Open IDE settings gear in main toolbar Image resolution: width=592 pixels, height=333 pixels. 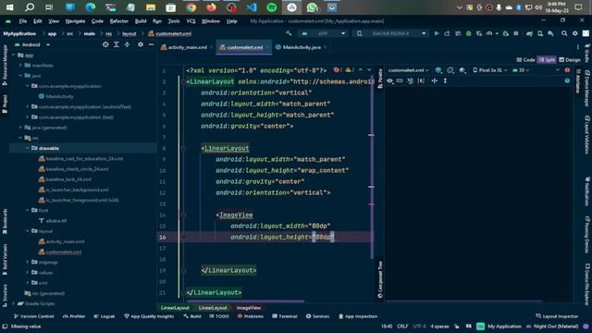[575, 33]
